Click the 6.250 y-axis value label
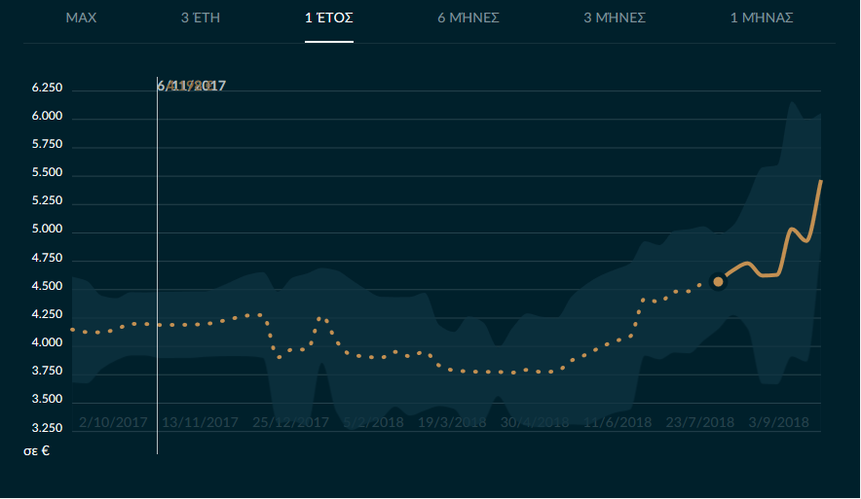 (47, 89)
